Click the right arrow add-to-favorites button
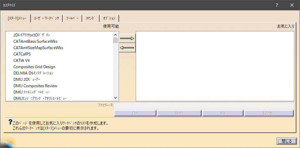 [x=127, y=38]
